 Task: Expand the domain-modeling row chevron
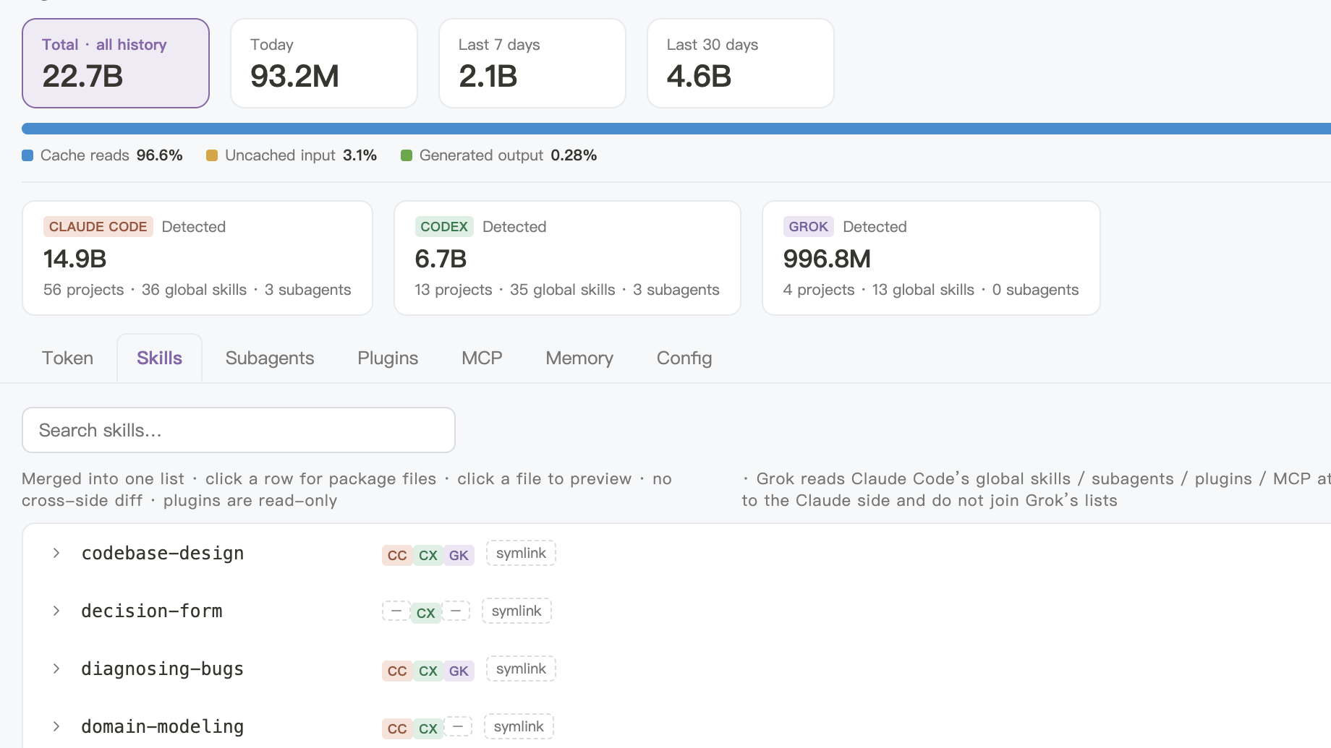point(56,726)
